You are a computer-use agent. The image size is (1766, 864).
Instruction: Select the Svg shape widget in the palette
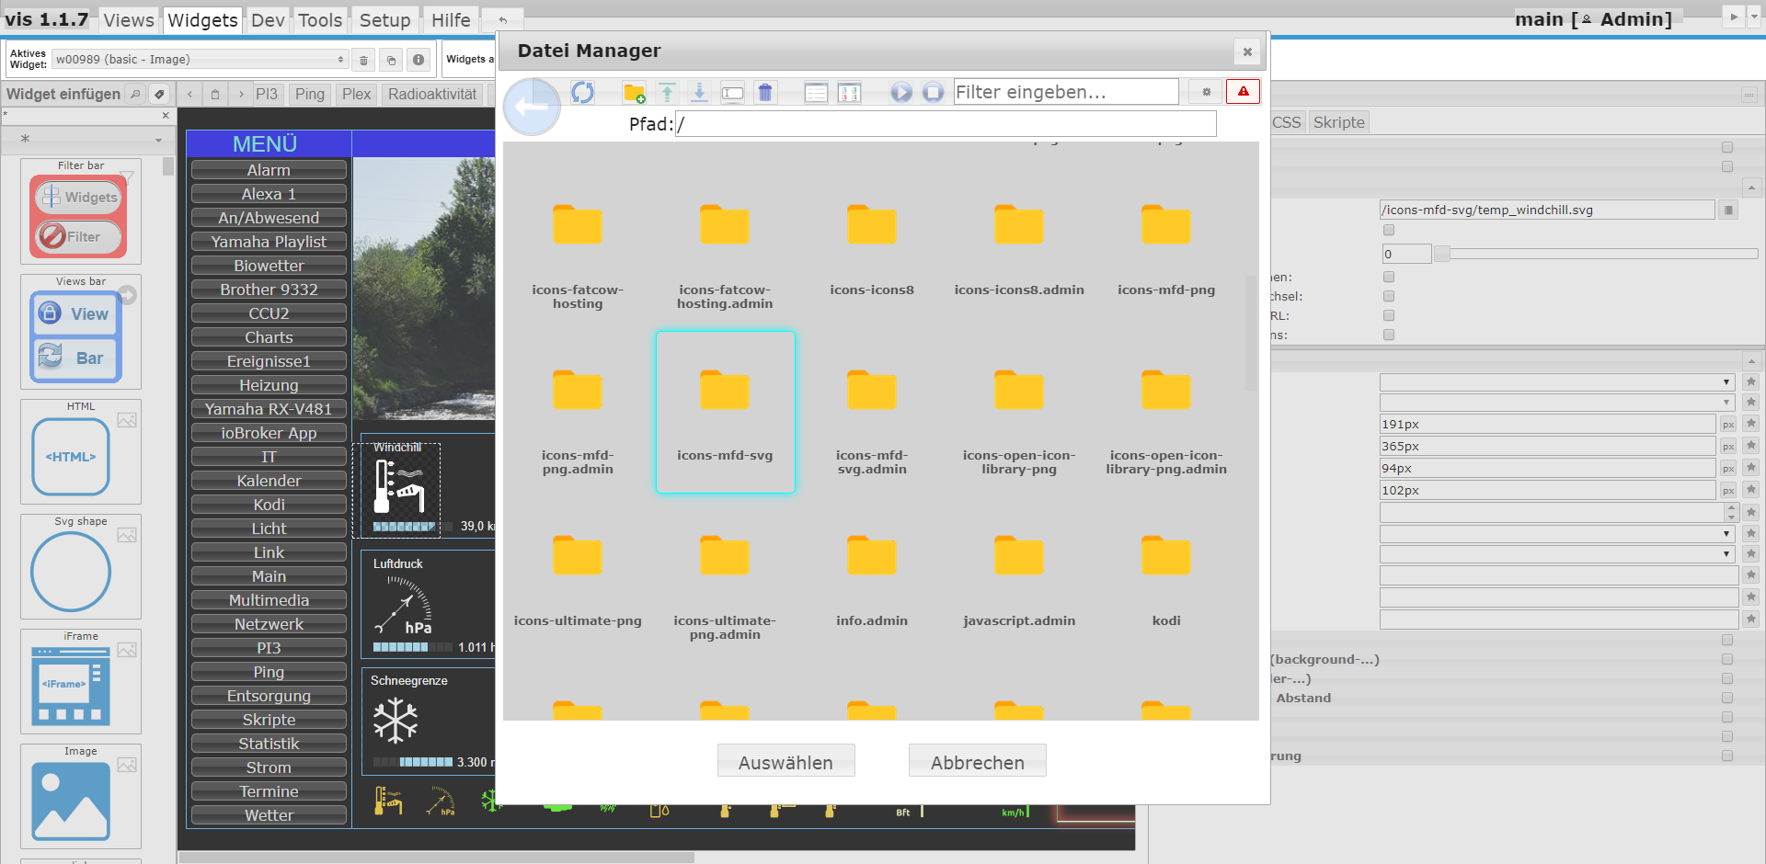(81, 566)
